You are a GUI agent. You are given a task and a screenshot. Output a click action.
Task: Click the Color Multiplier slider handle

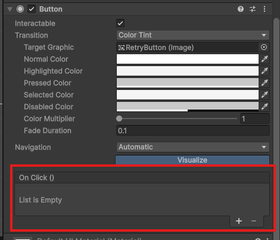pos(119,119)
